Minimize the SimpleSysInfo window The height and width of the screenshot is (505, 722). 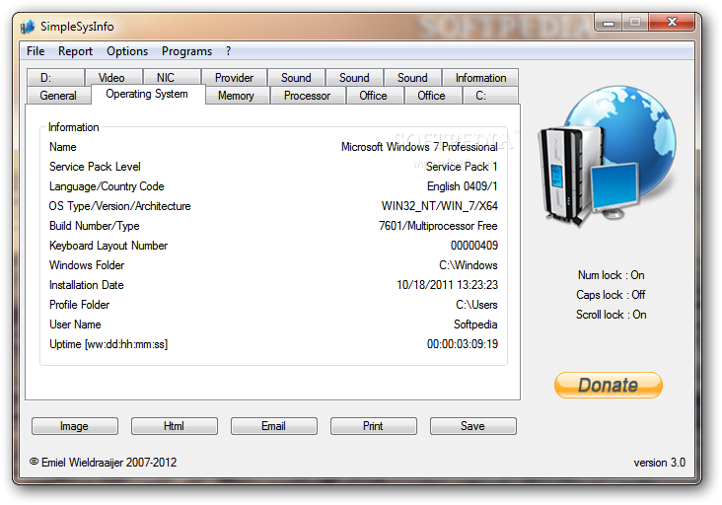pos(609,22)
